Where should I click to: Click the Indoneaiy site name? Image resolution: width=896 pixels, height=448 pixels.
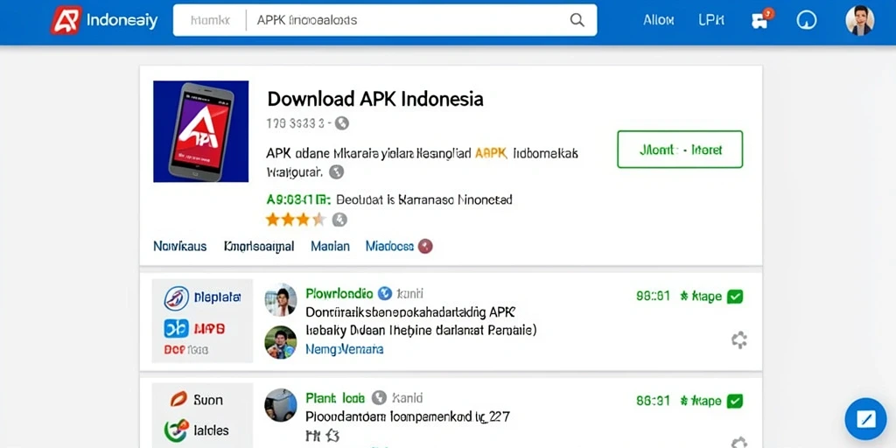[x=122, y=21]
